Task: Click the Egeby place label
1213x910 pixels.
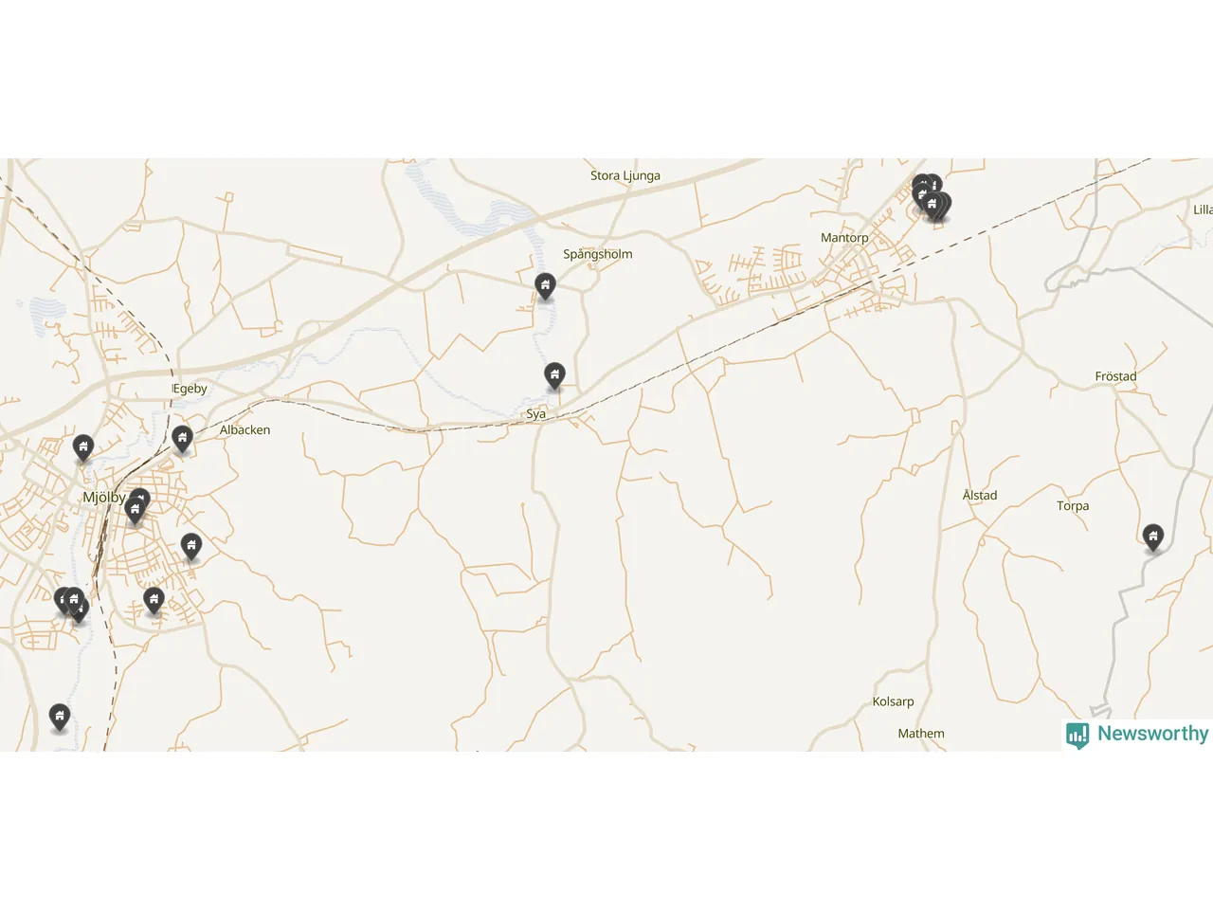Action: [190, 389]
